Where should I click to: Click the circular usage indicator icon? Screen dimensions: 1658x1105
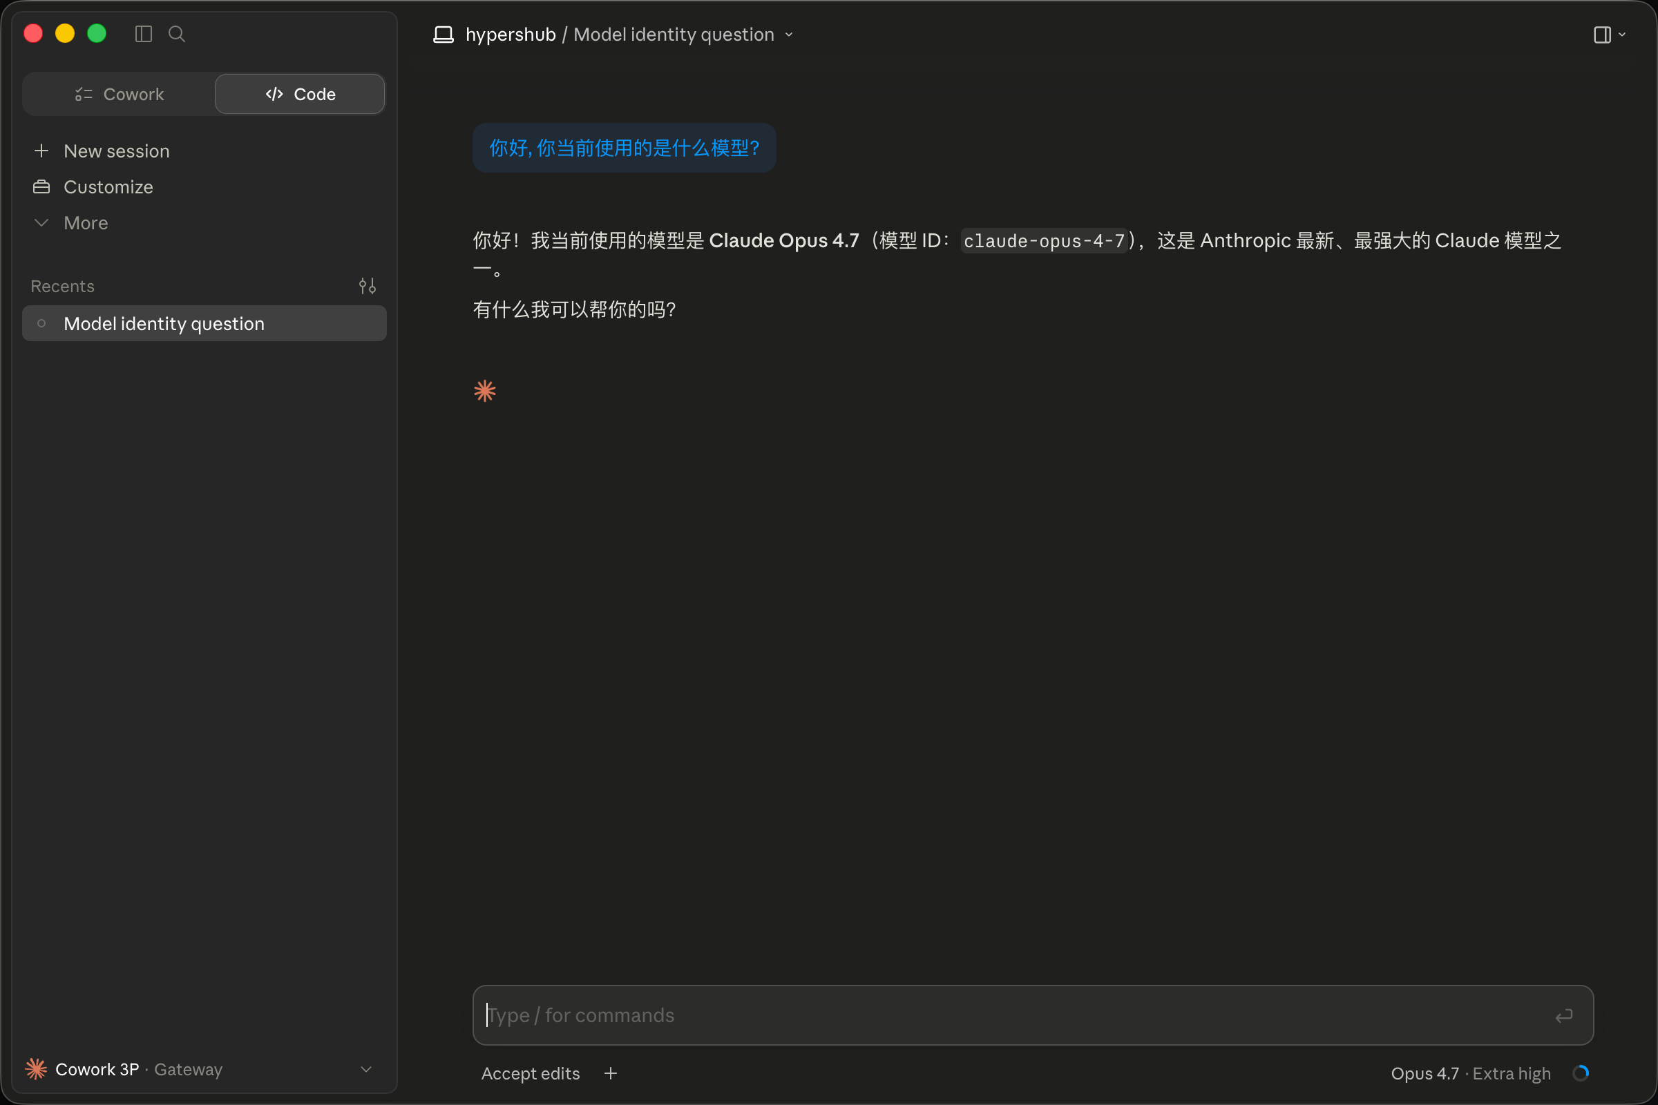point(1581,1073)
